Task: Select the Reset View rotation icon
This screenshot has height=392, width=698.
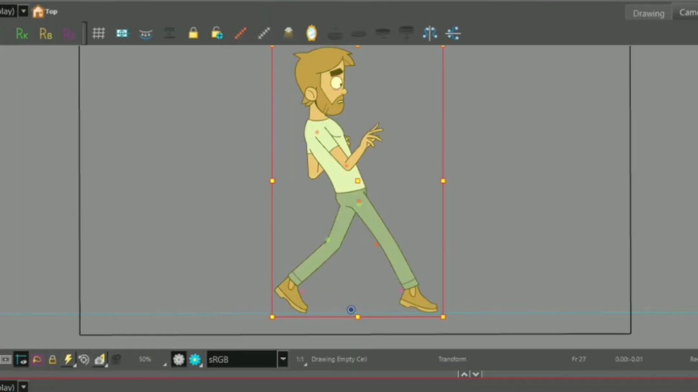Action: coord(83,360)
